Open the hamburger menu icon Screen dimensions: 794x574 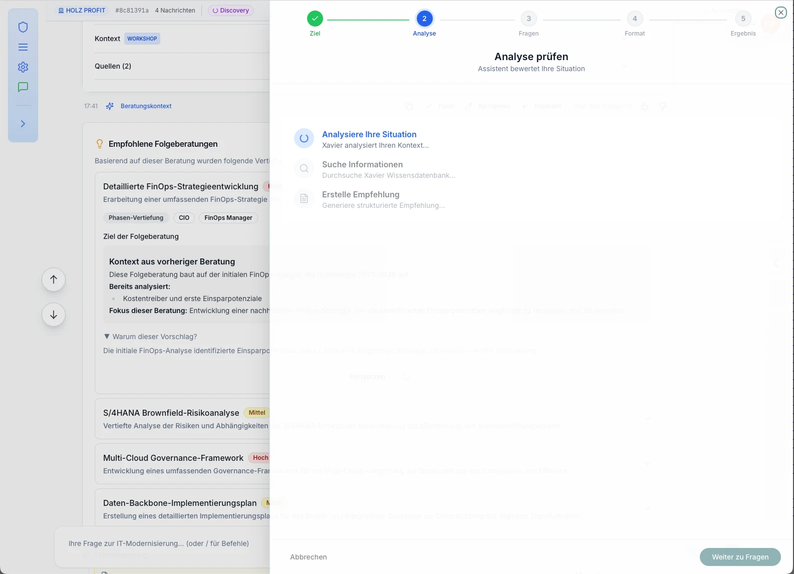coord(23,47)
